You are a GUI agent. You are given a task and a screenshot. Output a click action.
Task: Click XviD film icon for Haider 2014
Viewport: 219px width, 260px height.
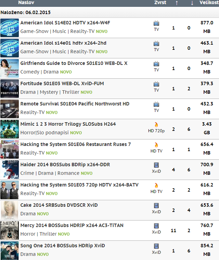pos(156,165)
